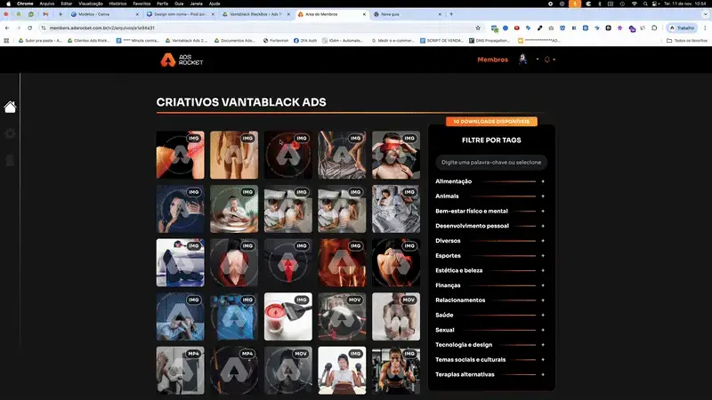Click the Ads Rocket logo

coord(182,60)
